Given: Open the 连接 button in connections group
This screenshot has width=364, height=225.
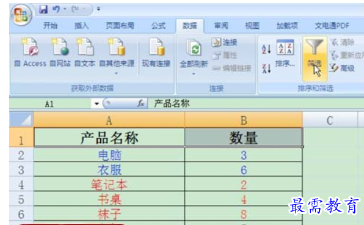Looking at the screenshot, I should point(224,42).
